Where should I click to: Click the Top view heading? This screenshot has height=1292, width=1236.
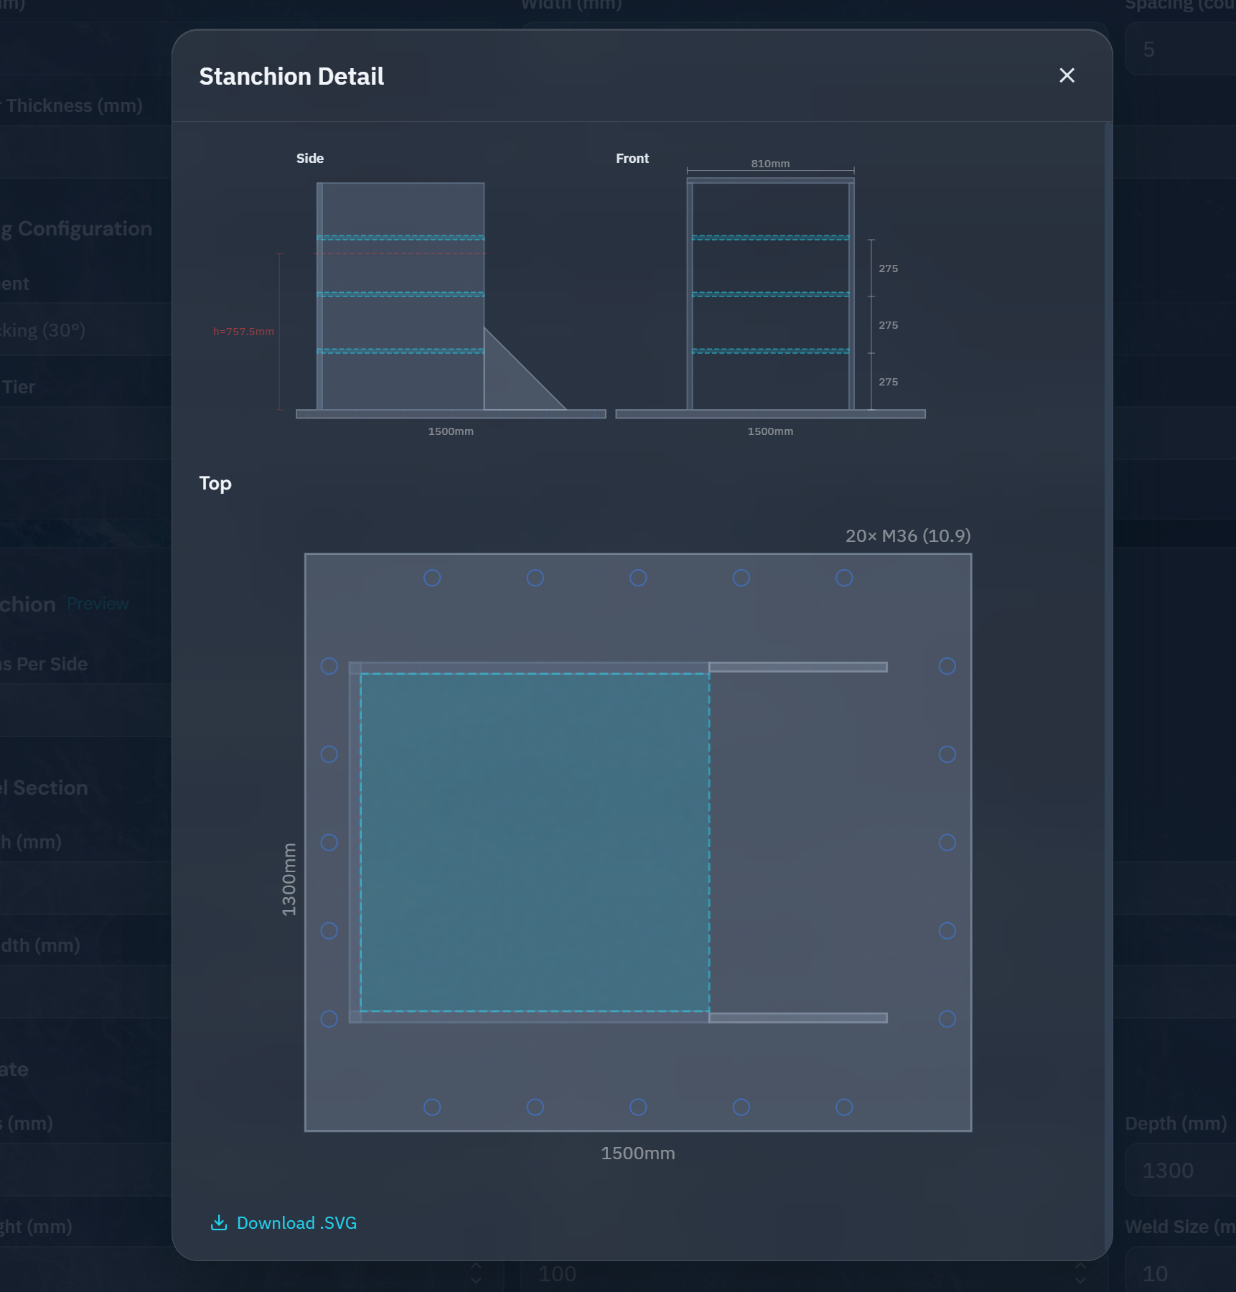(x=215, y=483)
